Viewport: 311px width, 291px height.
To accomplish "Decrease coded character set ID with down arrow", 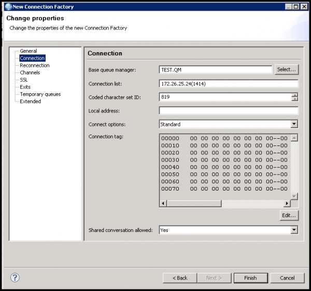I will pyautogui.click(x=294, y=99).
